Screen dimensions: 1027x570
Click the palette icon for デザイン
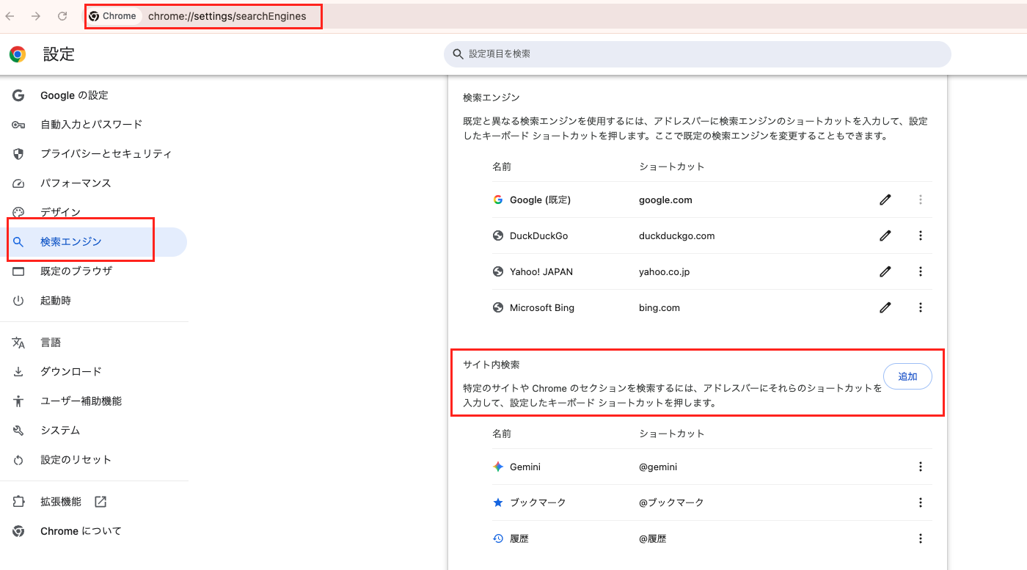point(18,213)
